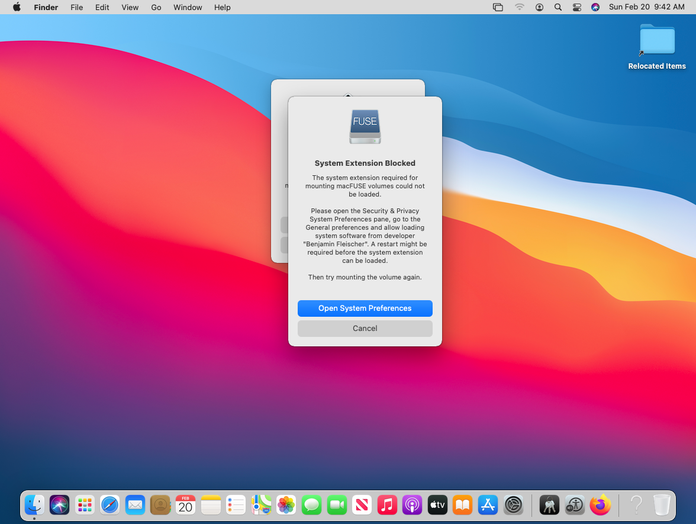Open News from the Dock
The width and height of the screenshot is (696, 524).
pyautogui.click(x=362, y=505)
